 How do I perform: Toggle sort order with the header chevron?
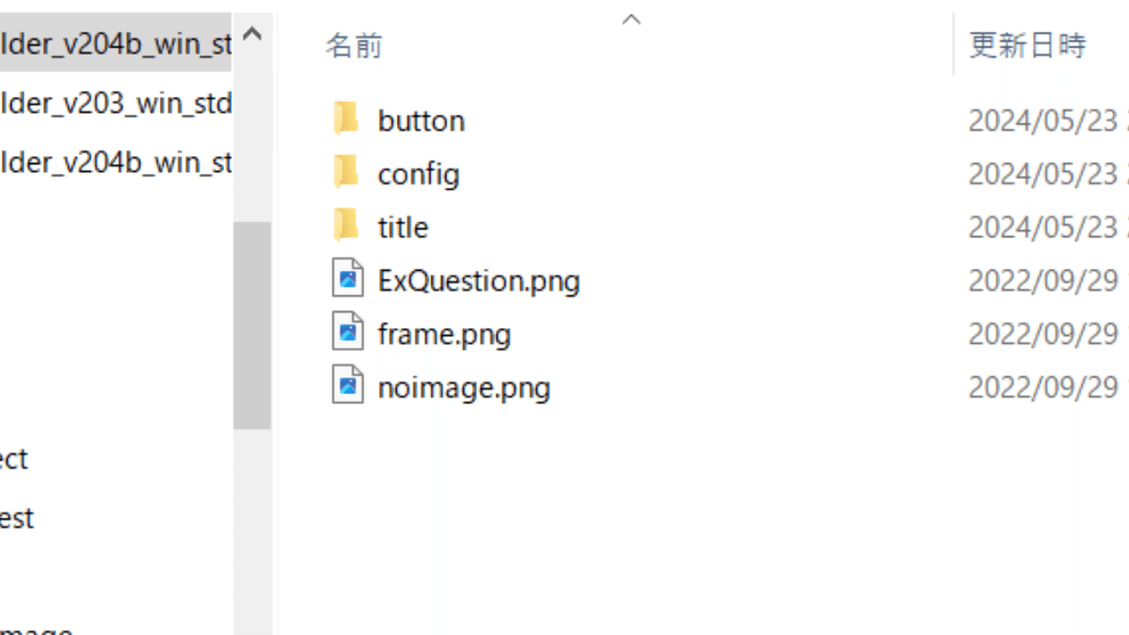tap(632, 19)
